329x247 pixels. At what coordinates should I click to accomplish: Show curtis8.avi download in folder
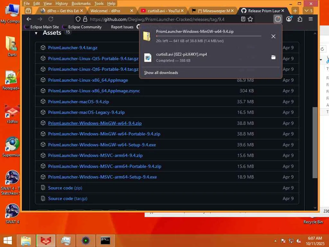273,57
